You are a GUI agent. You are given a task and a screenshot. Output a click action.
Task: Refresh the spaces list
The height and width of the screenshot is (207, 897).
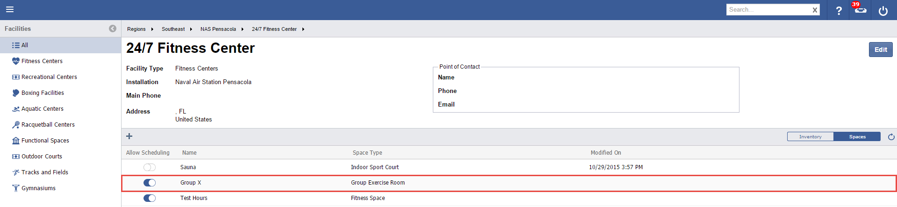tap(891, 137)
